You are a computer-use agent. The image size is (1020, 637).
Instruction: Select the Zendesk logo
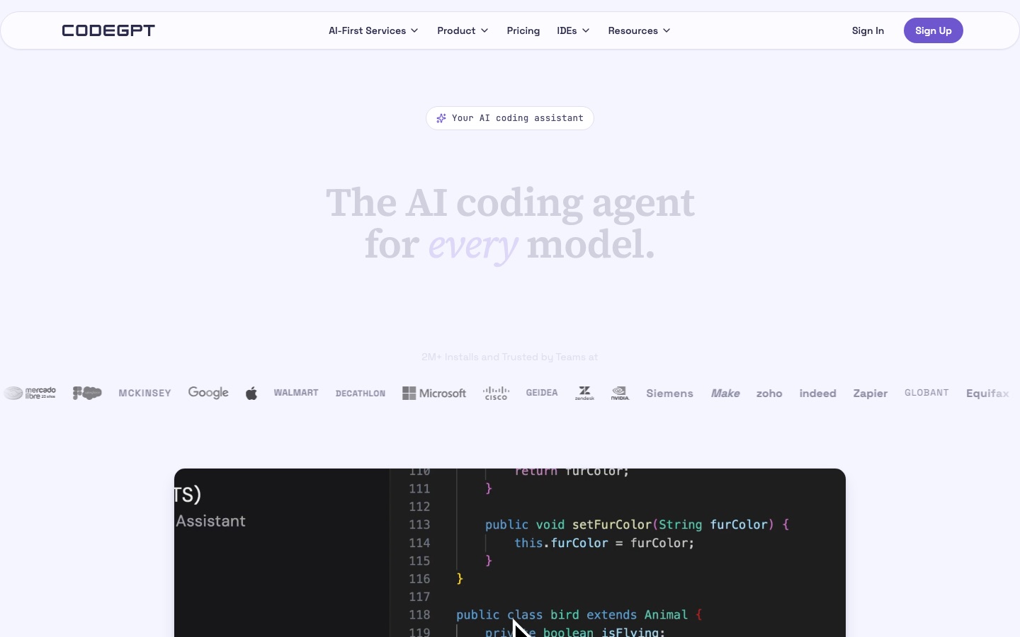tap(584, 394)
